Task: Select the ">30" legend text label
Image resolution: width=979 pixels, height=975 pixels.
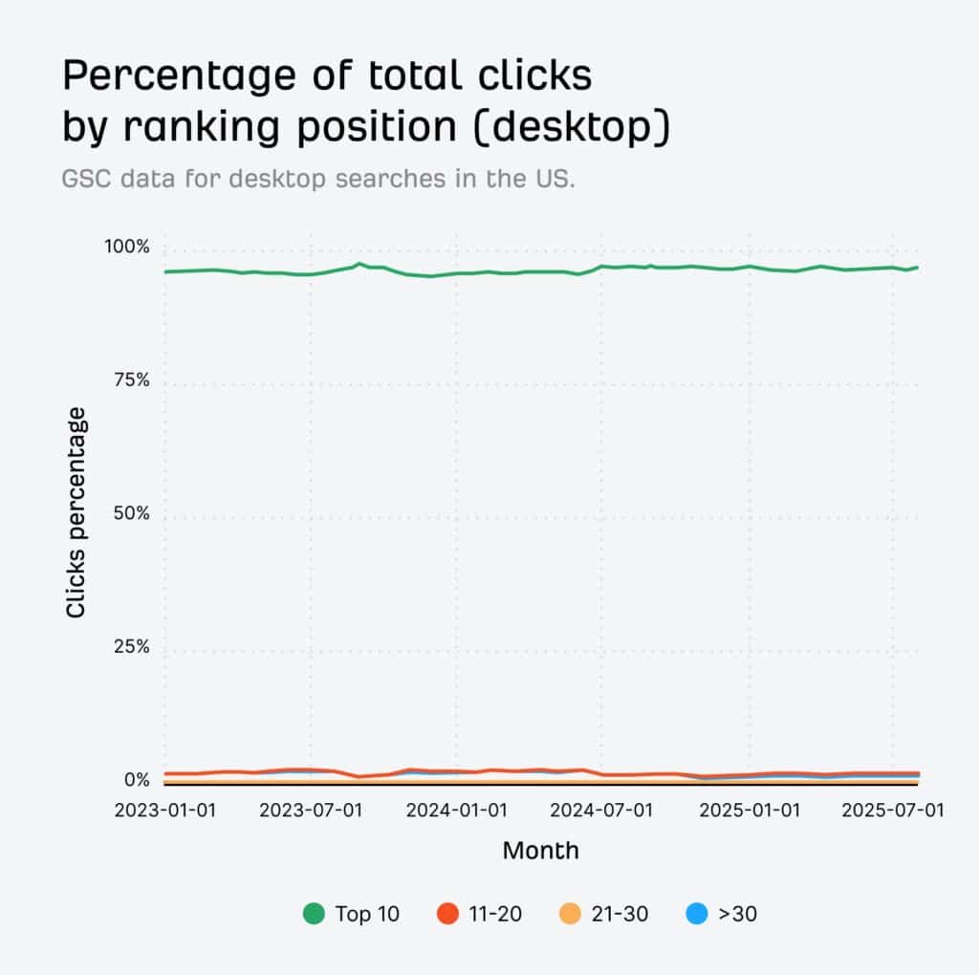Action: point(737,914)
